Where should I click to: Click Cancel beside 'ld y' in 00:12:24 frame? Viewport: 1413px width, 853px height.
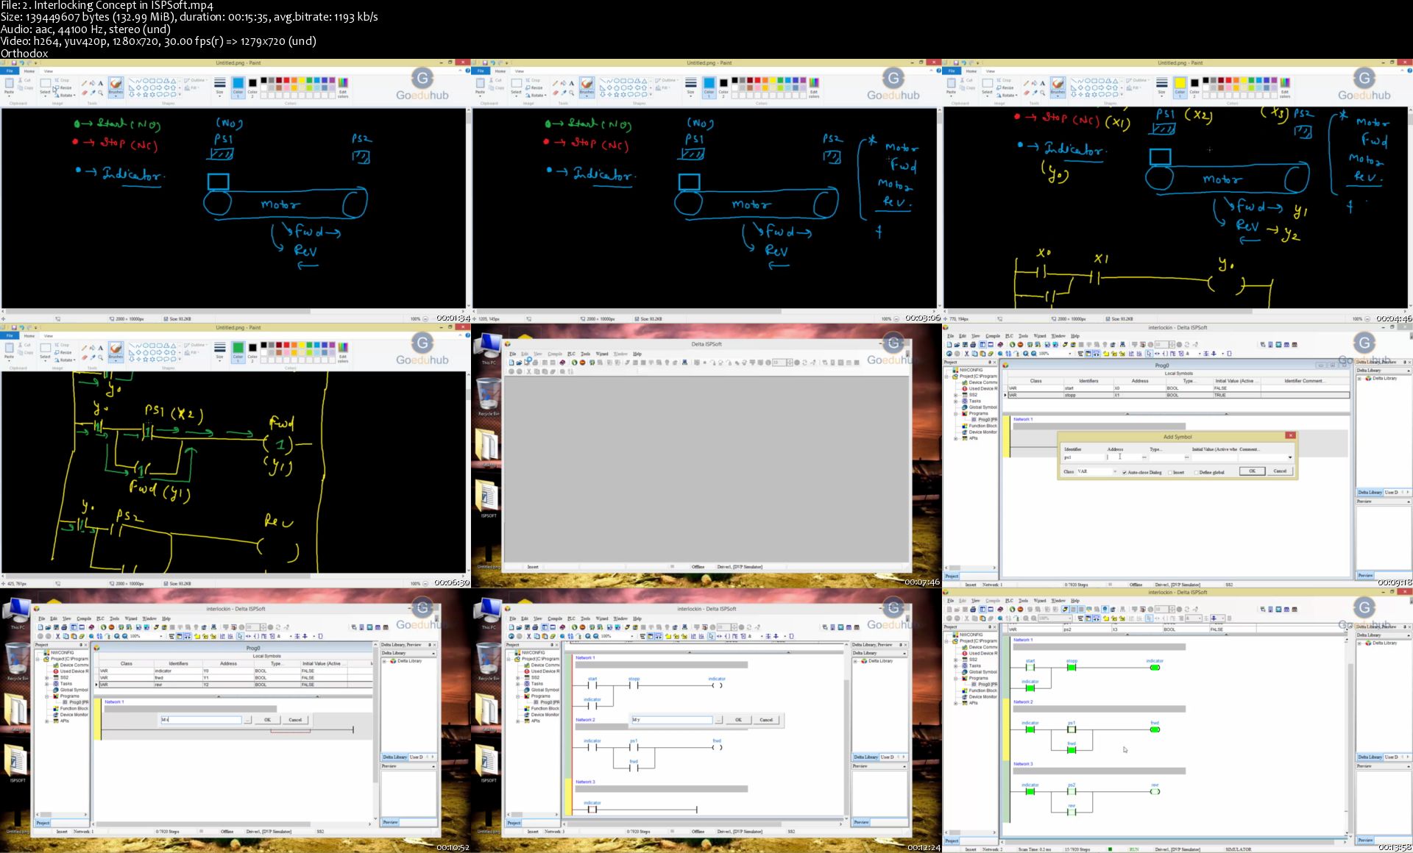tap(766, 720)
